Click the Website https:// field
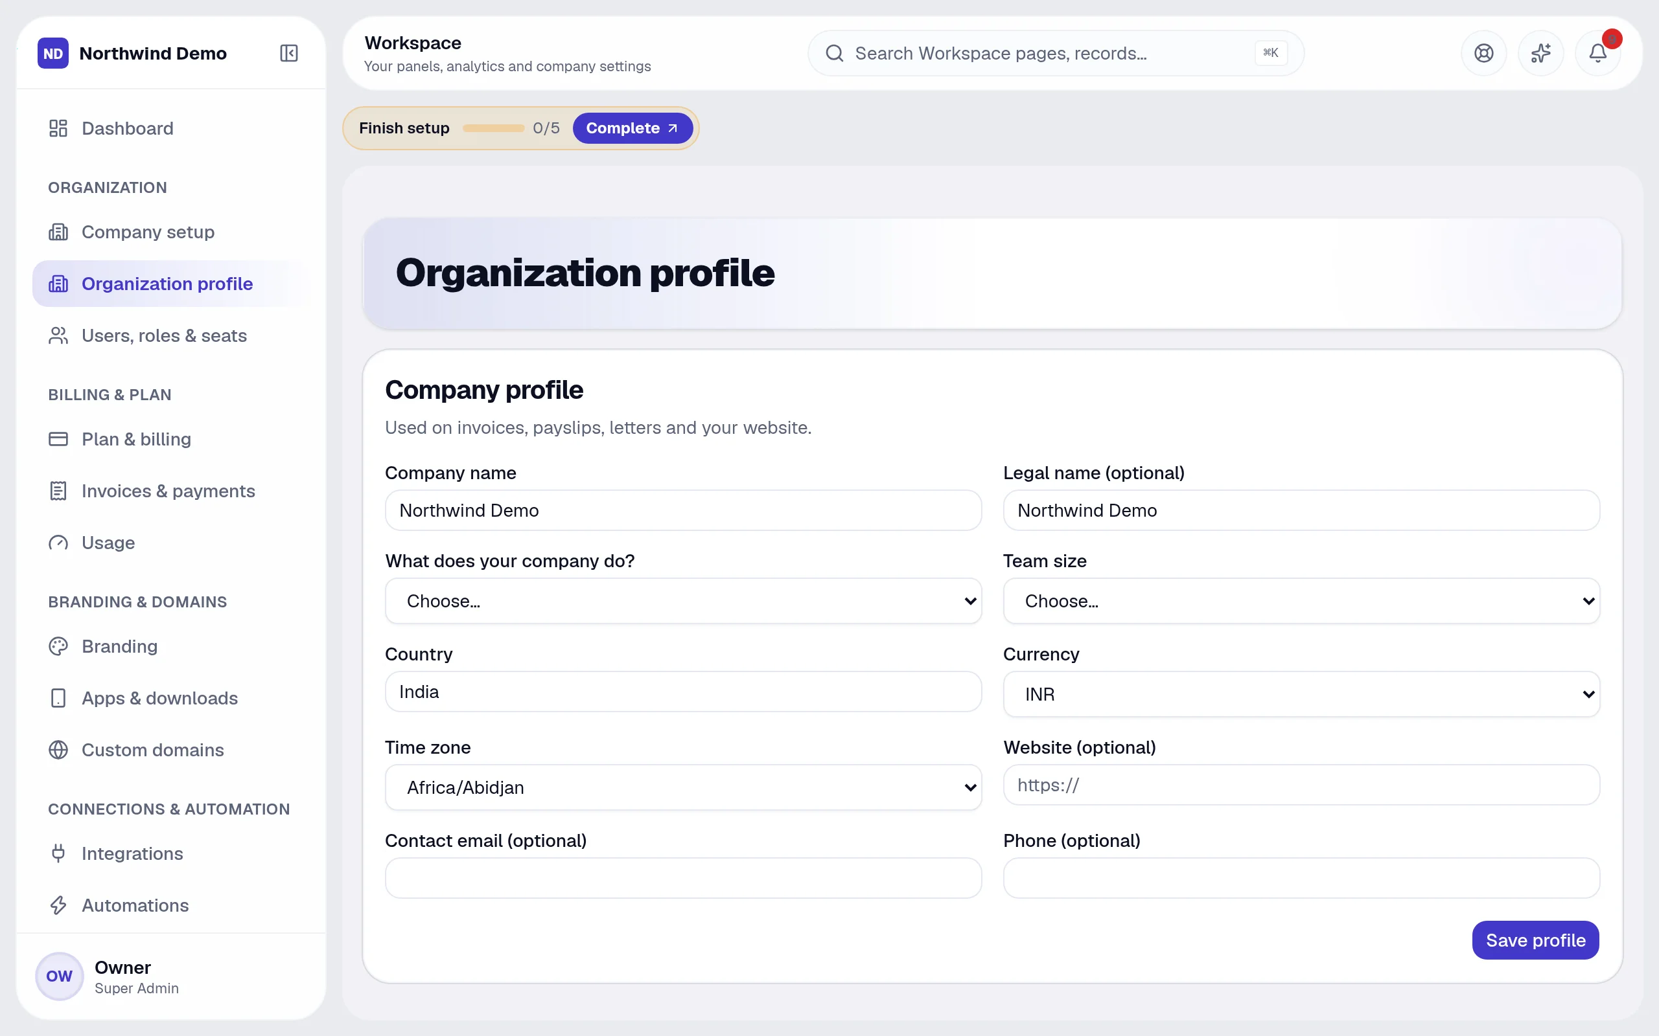The image size is (1659, 1036). [x=1301, y=785]
